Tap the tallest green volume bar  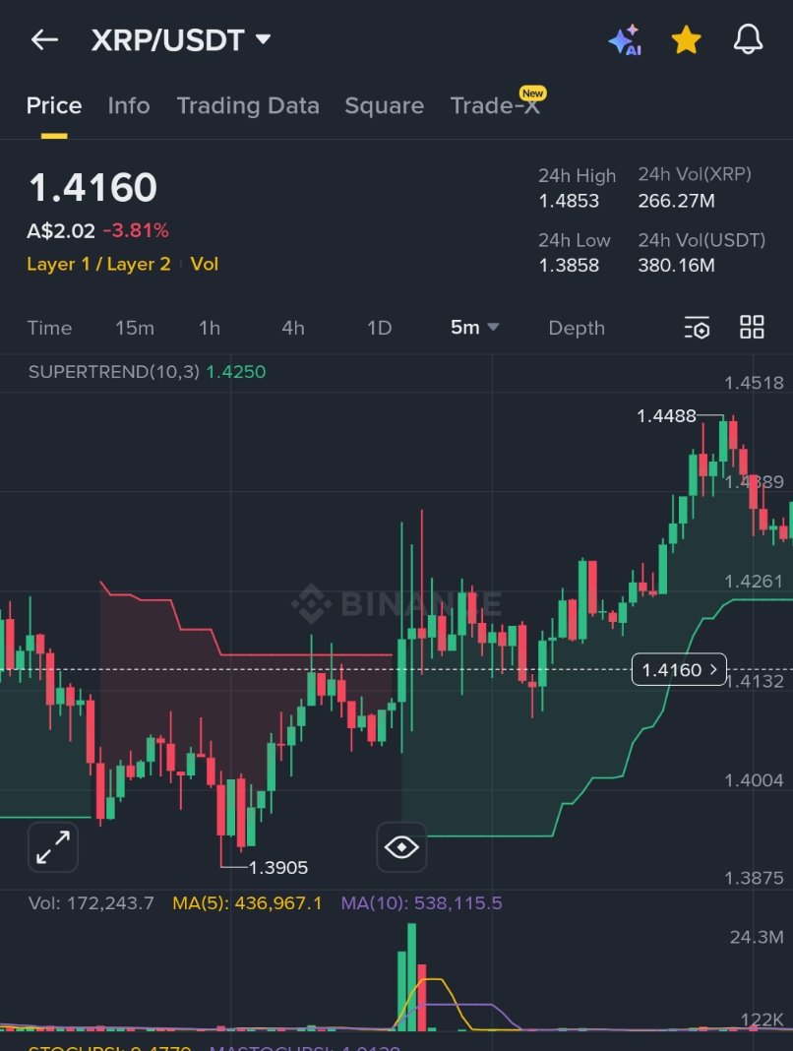coord(411,977)
